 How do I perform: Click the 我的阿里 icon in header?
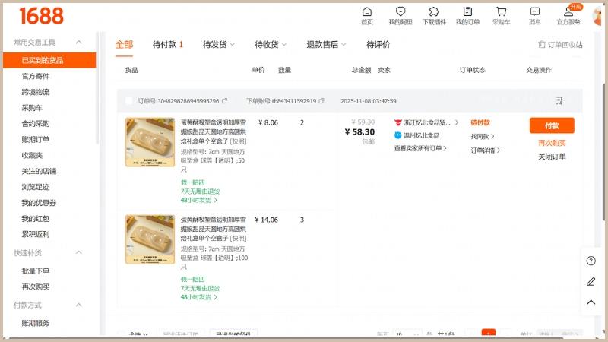click(x=401, y=15)
